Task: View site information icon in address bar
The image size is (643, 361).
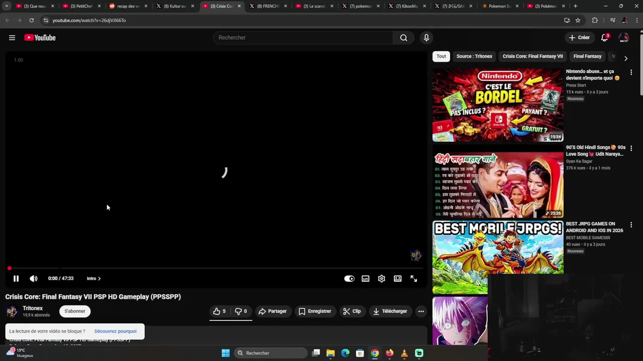Action: point(46,21)
